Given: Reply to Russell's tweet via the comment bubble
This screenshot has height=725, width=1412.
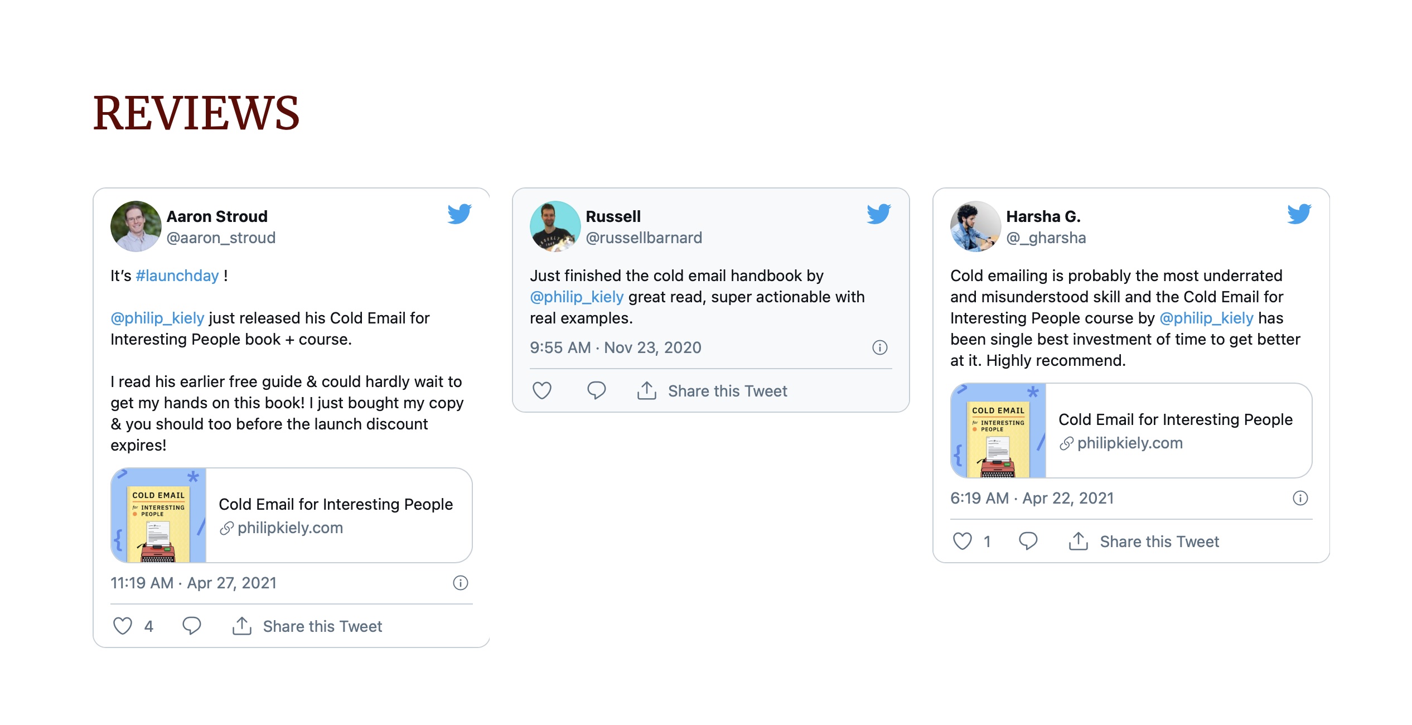Looking at the screenshot, I should (x=596, y=391).
